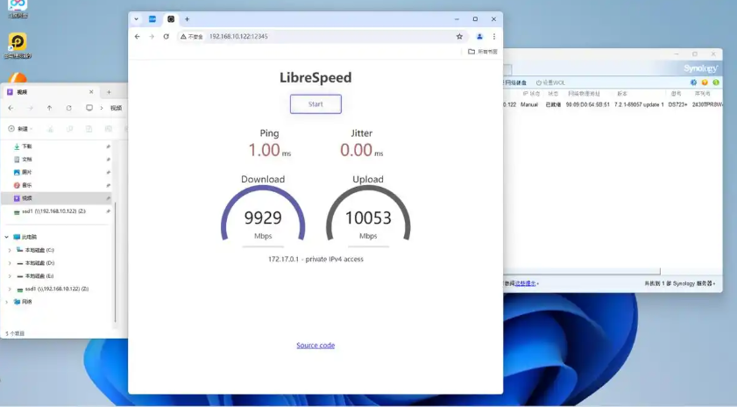Add a new File Explorer tab
The height and width of the screenshot is (407, 737).
point(109,92)
